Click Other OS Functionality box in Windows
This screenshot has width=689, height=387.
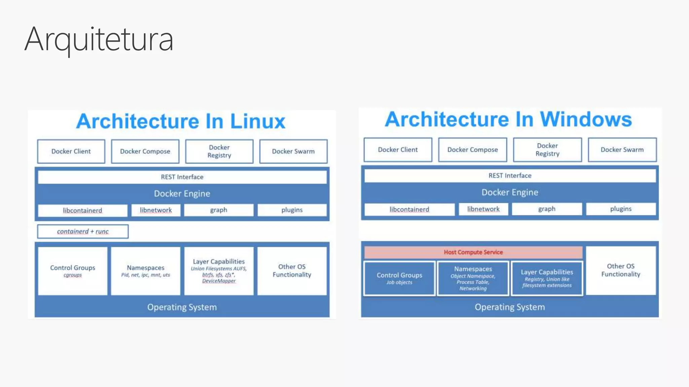621,270
